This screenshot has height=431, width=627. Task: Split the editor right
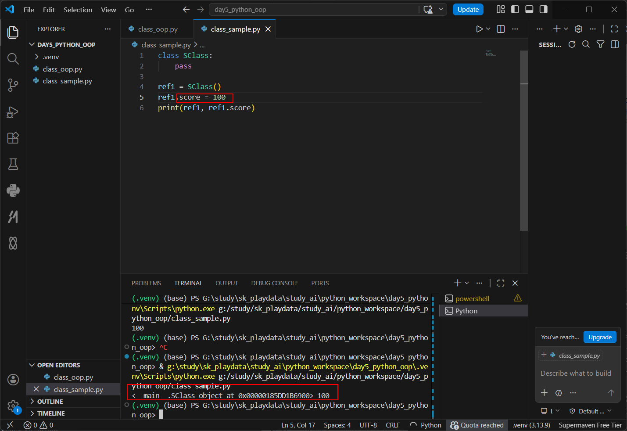click(501, 29)
